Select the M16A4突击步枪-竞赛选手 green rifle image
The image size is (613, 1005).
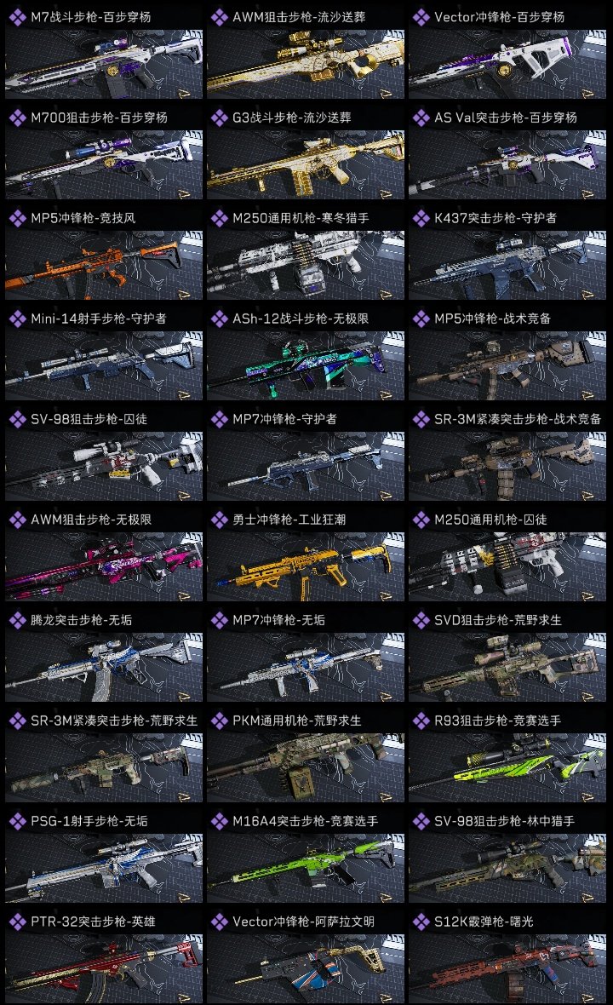[x=306, y=869]
